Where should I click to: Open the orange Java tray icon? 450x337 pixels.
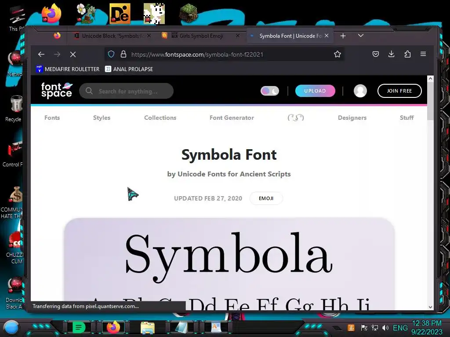click(x=351, y=327)
